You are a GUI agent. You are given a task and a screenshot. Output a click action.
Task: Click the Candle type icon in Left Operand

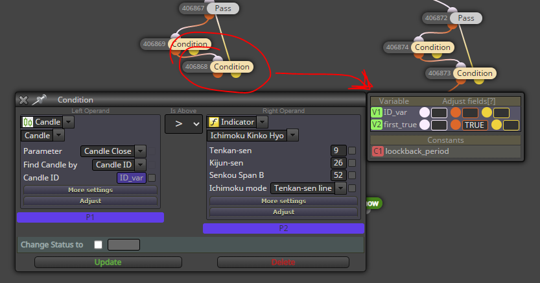pos(27,122)
